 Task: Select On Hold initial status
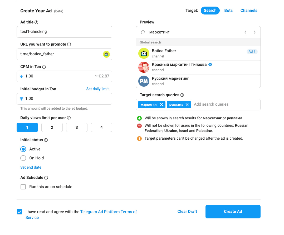23,158
